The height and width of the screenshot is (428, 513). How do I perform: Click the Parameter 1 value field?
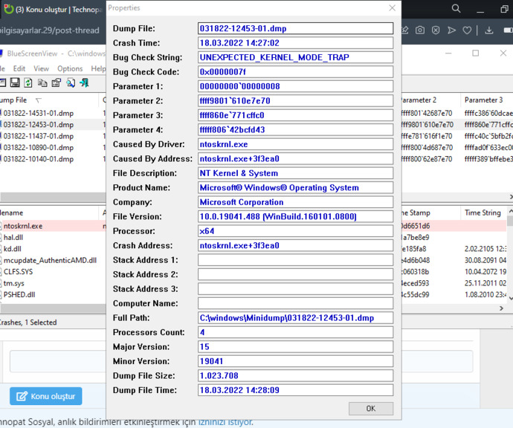tap(295, 86)
